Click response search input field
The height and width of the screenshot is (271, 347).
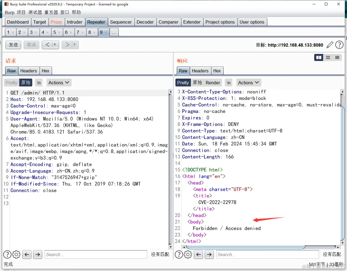click(268, 254)
